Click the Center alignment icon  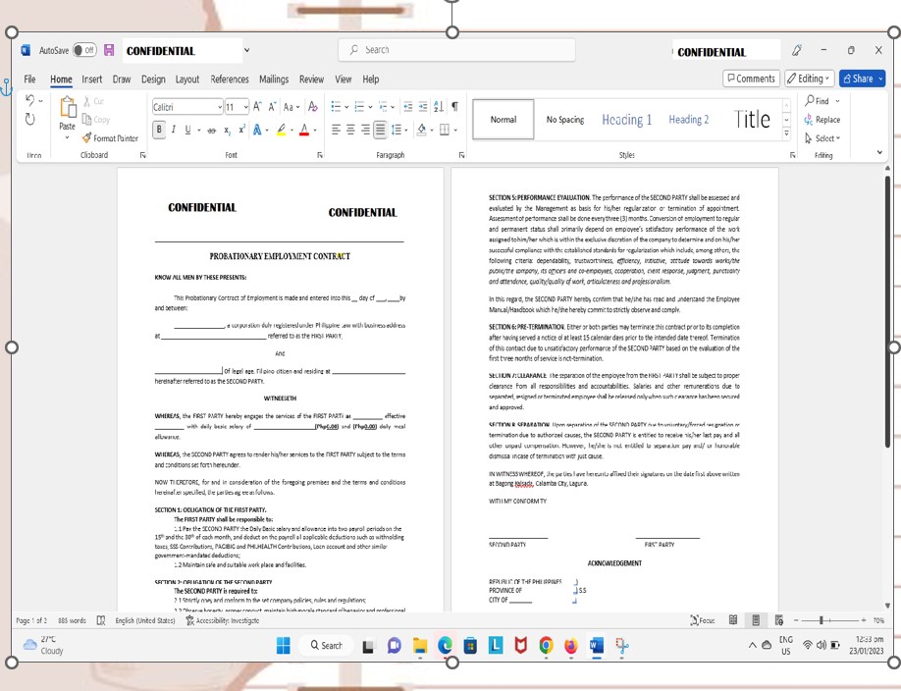tap(350, 130)
